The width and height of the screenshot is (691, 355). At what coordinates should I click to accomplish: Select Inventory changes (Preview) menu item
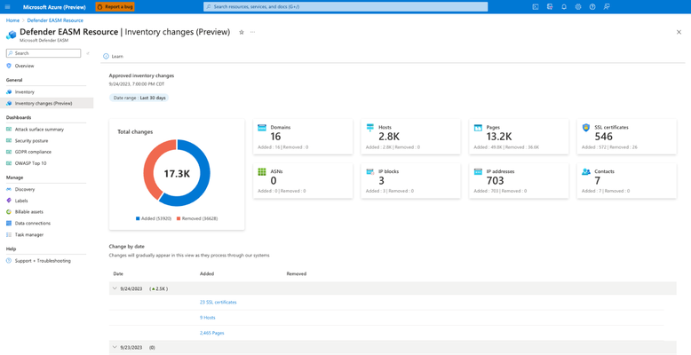click(x=47, y=103)
